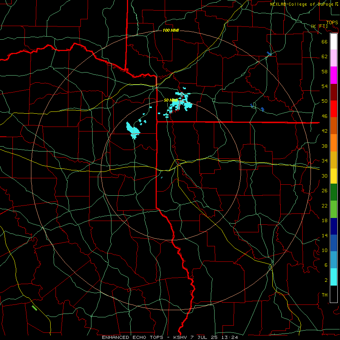340x340 pixels.
Task: Click the dark green legend color band
Action: click(x=334, y=192)
